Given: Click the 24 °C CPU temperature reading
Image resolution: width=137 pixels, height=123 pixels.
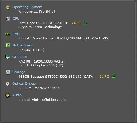Looking at the screenshot, I should point(76,23).
